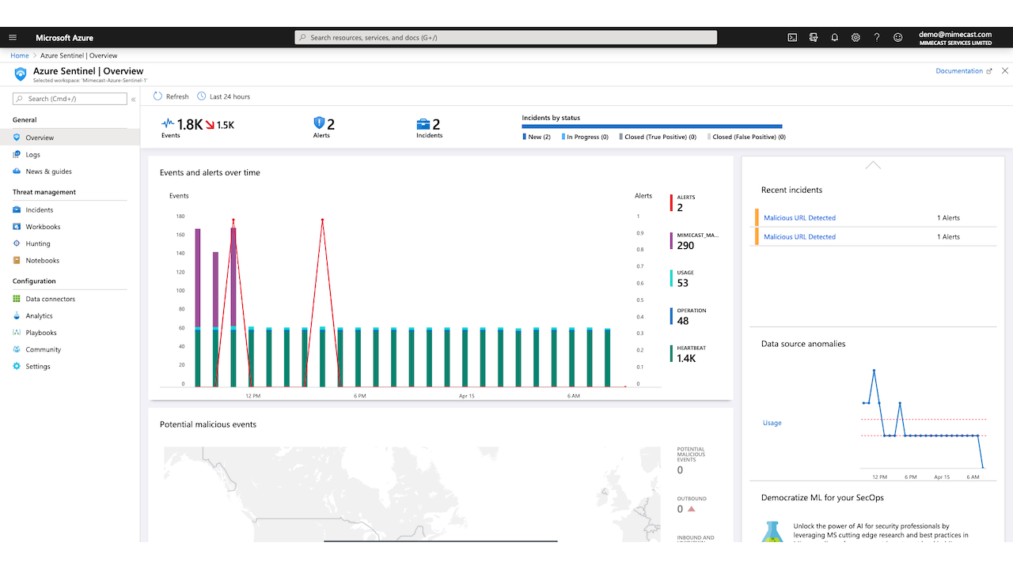Focus the top resources search field
This screenshot has width=1013, height=569.
coord(506,37)
